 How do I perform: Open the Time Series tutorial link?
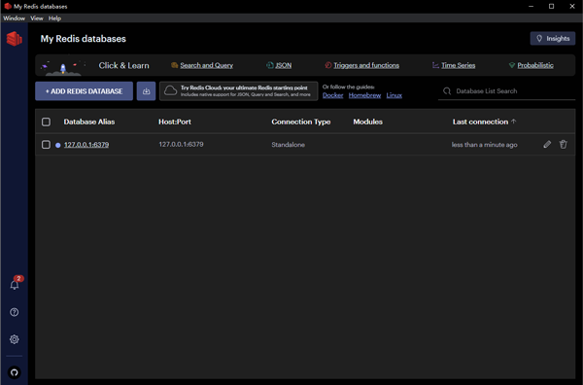[458, 65]
